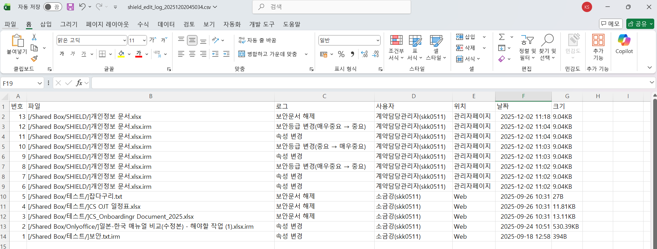
Task: Click the cell Insert (삽입) button
Action: click(x=466, y=37)
